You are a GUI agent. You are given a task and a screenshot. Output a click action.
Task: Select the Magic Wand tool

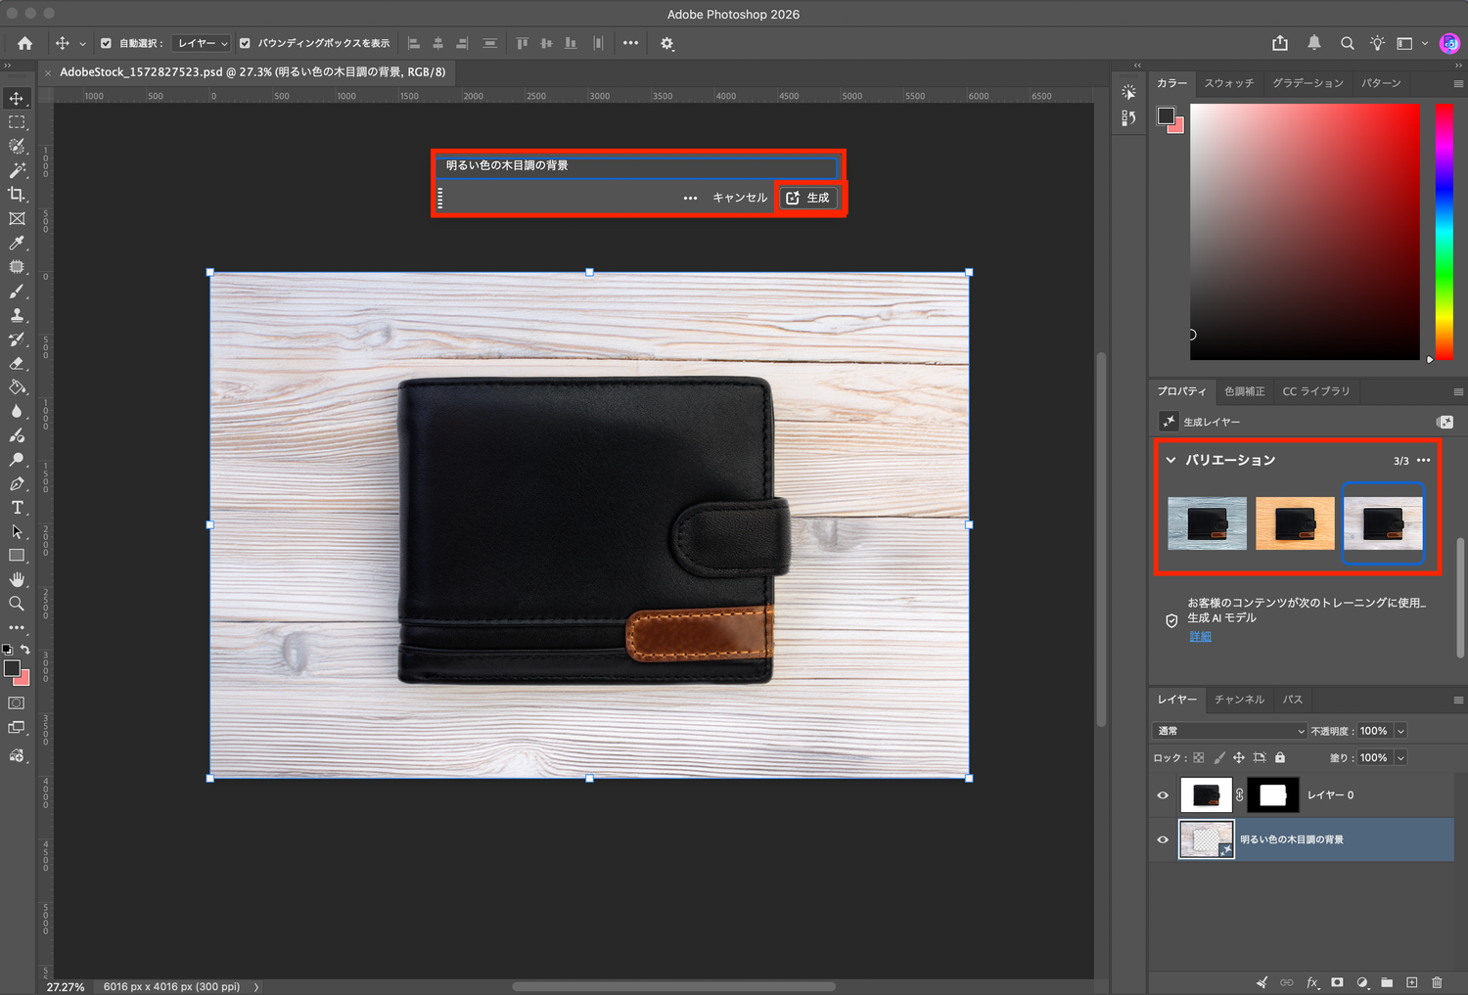pos(17,170)
